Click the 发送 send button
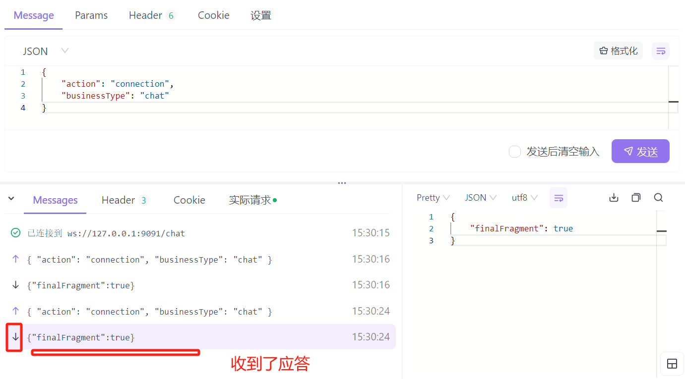 640,151
